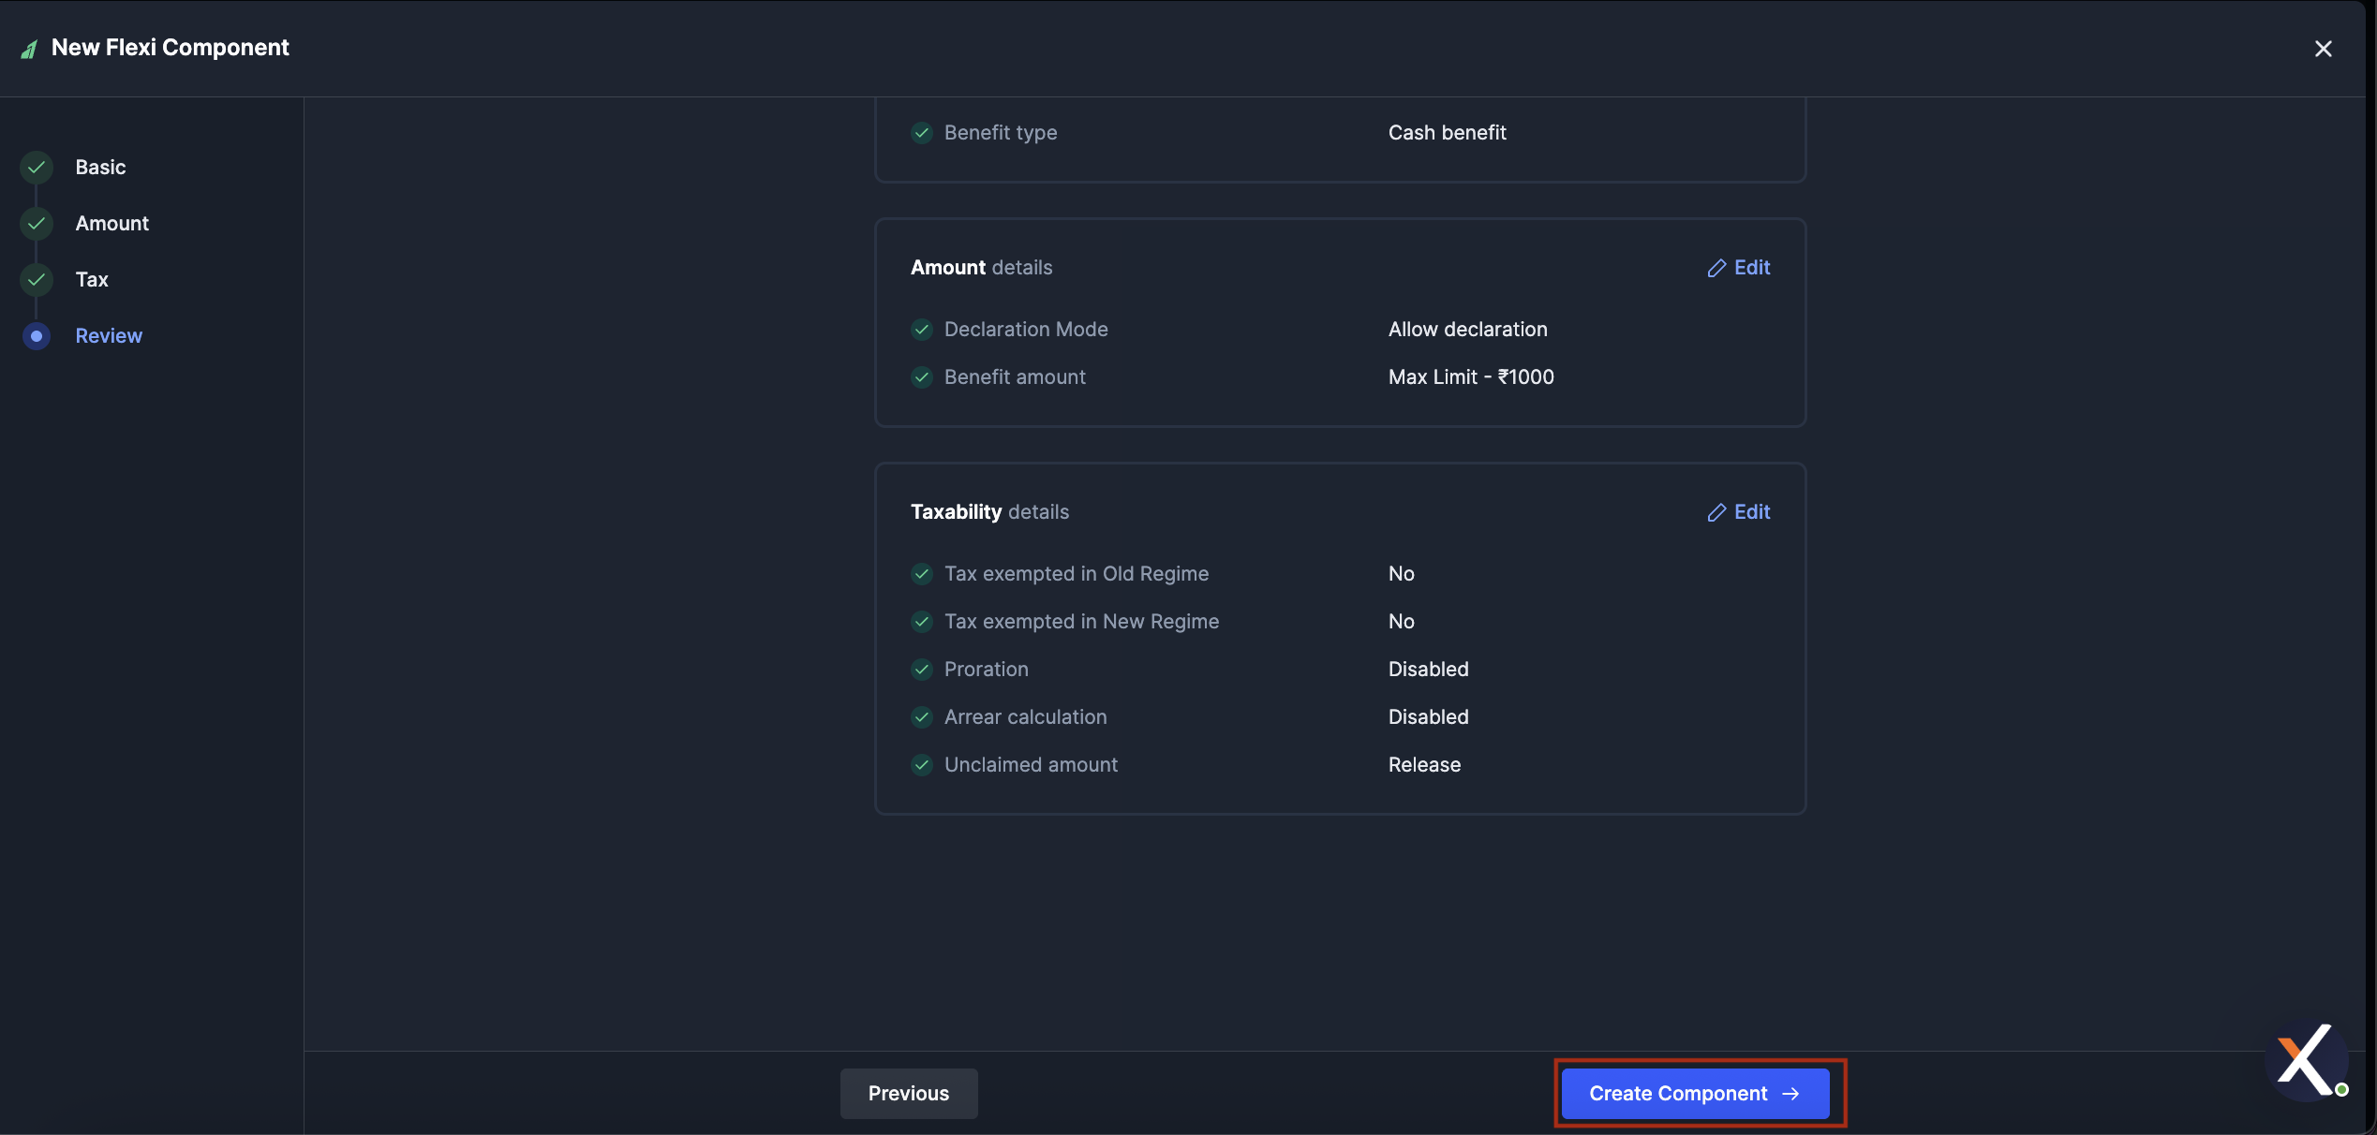Click checkmark next to Tax exempted in Old Regime
Screen dimensions: 2377x1135
pos(922,574)
